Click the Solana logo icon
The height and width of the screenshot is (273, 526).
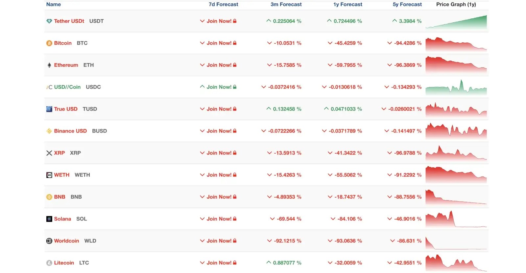(49, 219)
